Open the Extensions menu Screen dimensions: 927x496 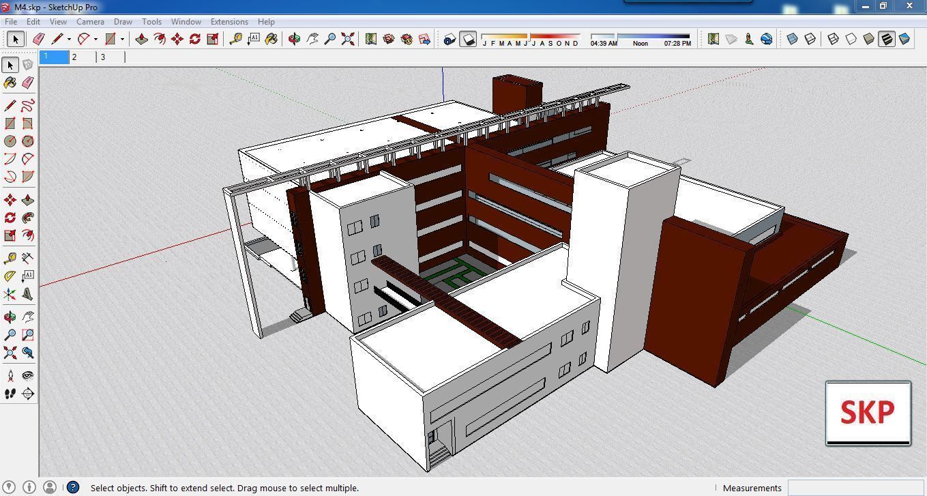(229, 22)
